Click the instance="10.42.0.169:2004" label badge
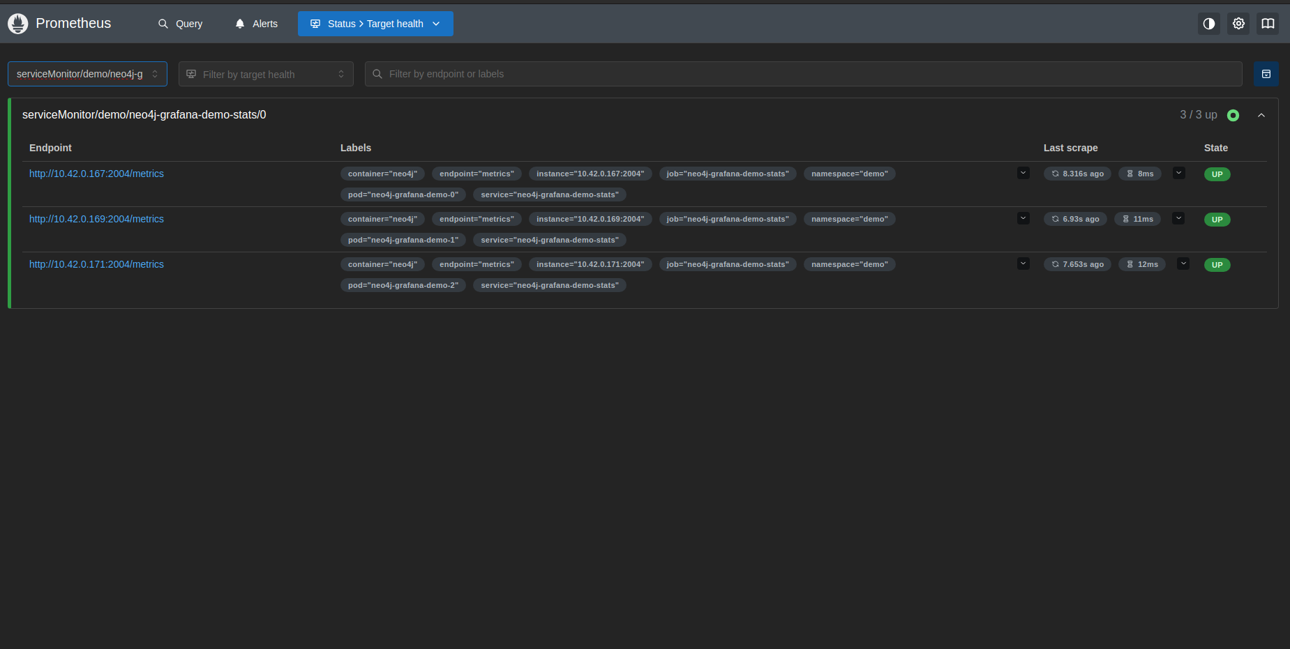This screenshot has height=649, width=1290. [590, 219]
